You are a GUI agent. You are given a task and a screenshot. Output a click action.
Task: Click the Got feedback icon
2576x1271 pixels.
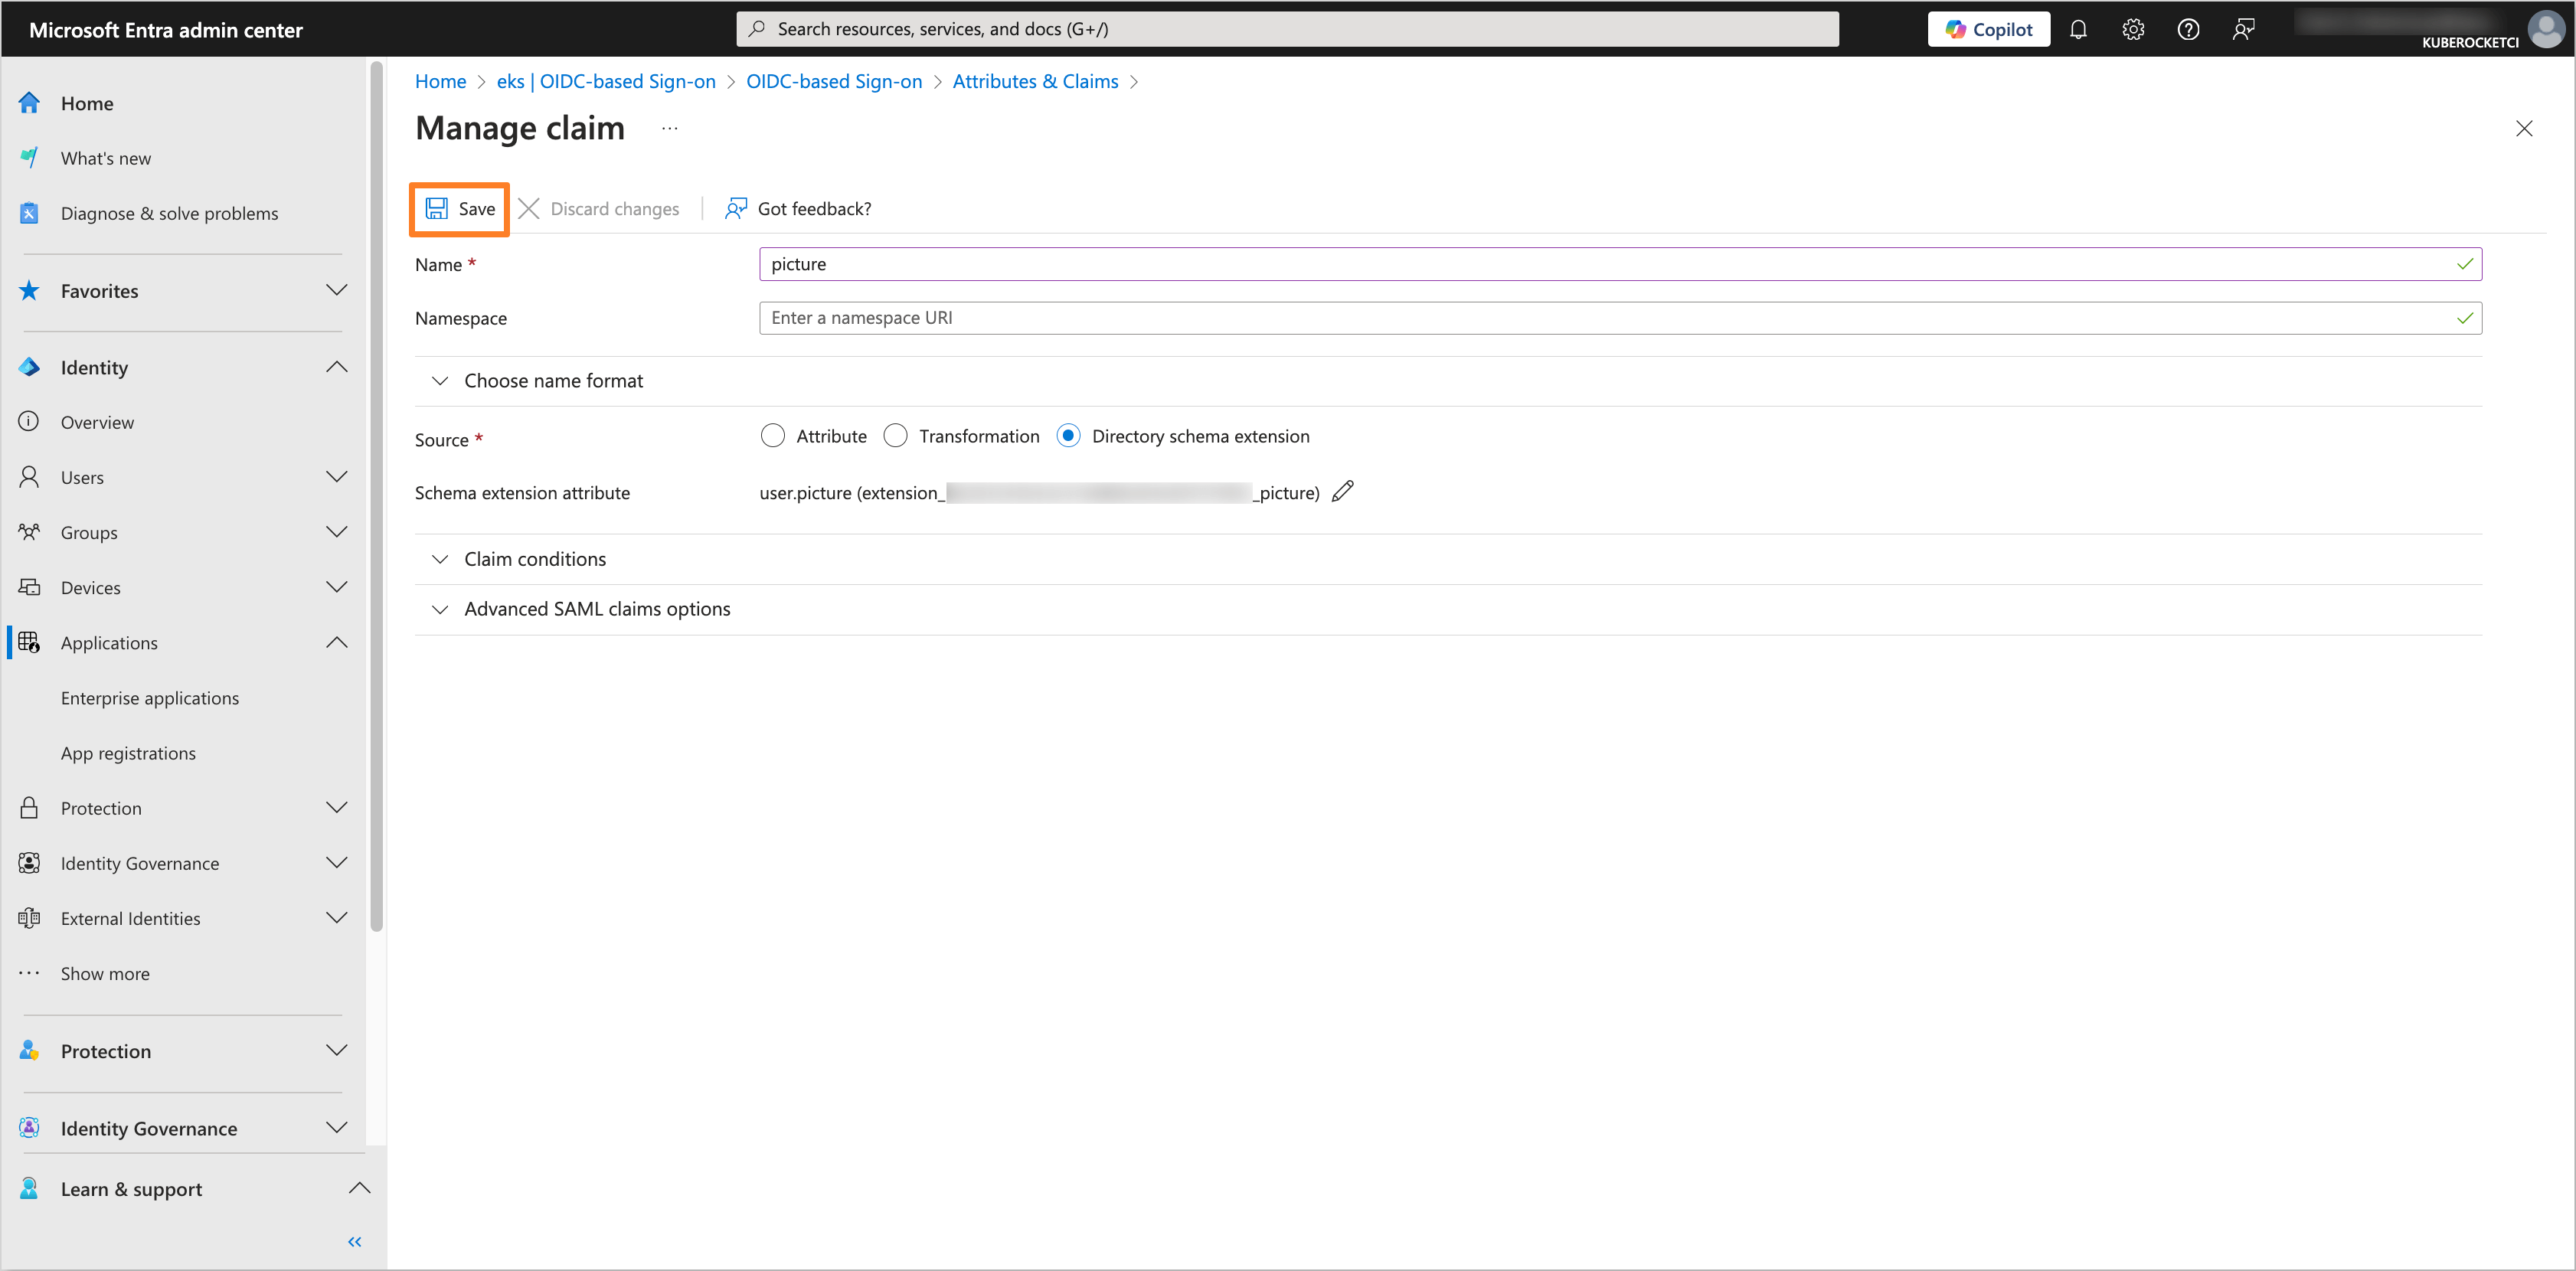tap(736, 207)
